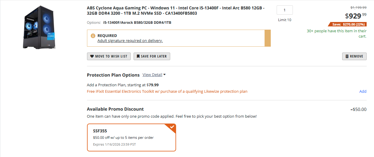Click the crossed-out $1,199.99 original price

point(358,8)
